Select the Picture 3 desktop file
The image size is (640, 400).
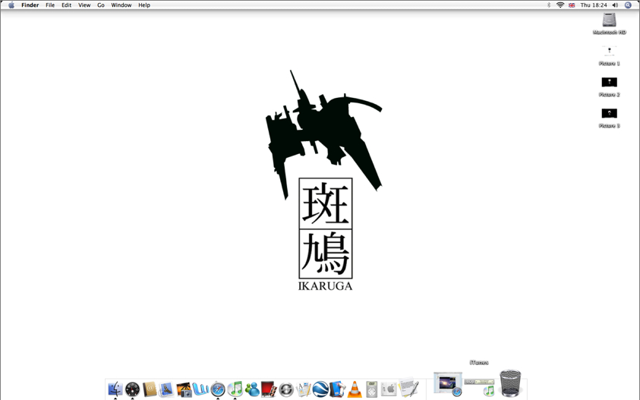pos(610,118)
